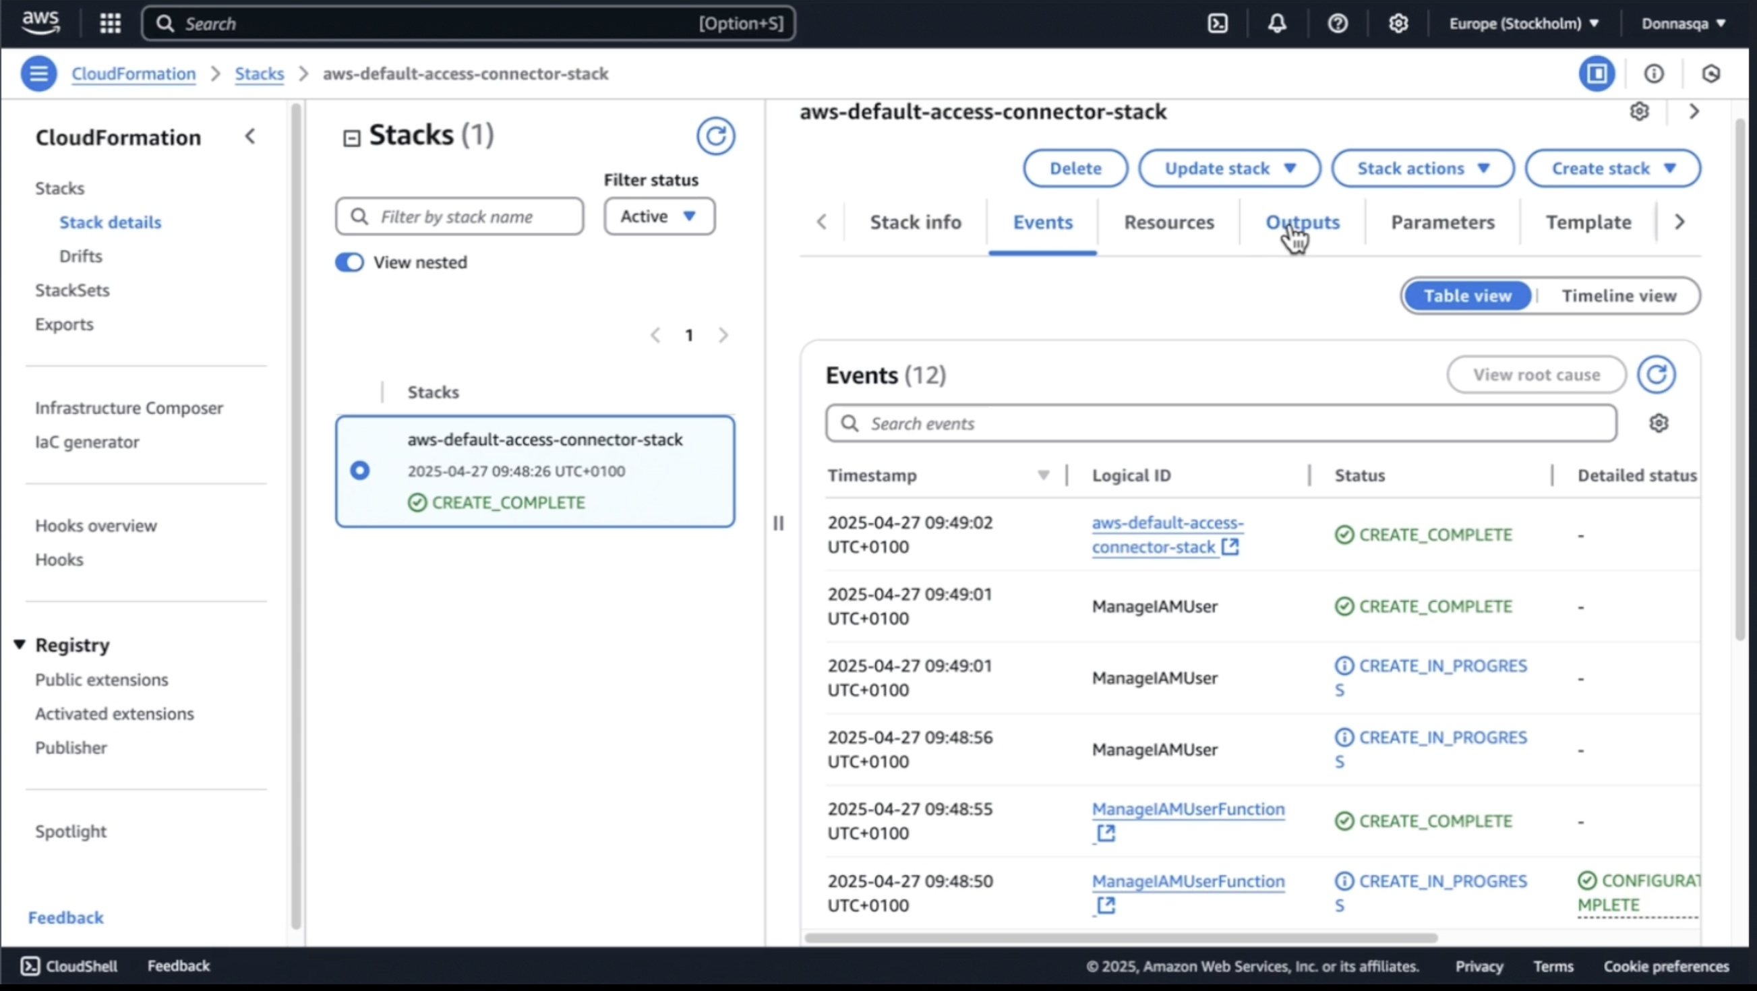Open external link icon for aws-default-access-connector-stack event

(1230, 546)
